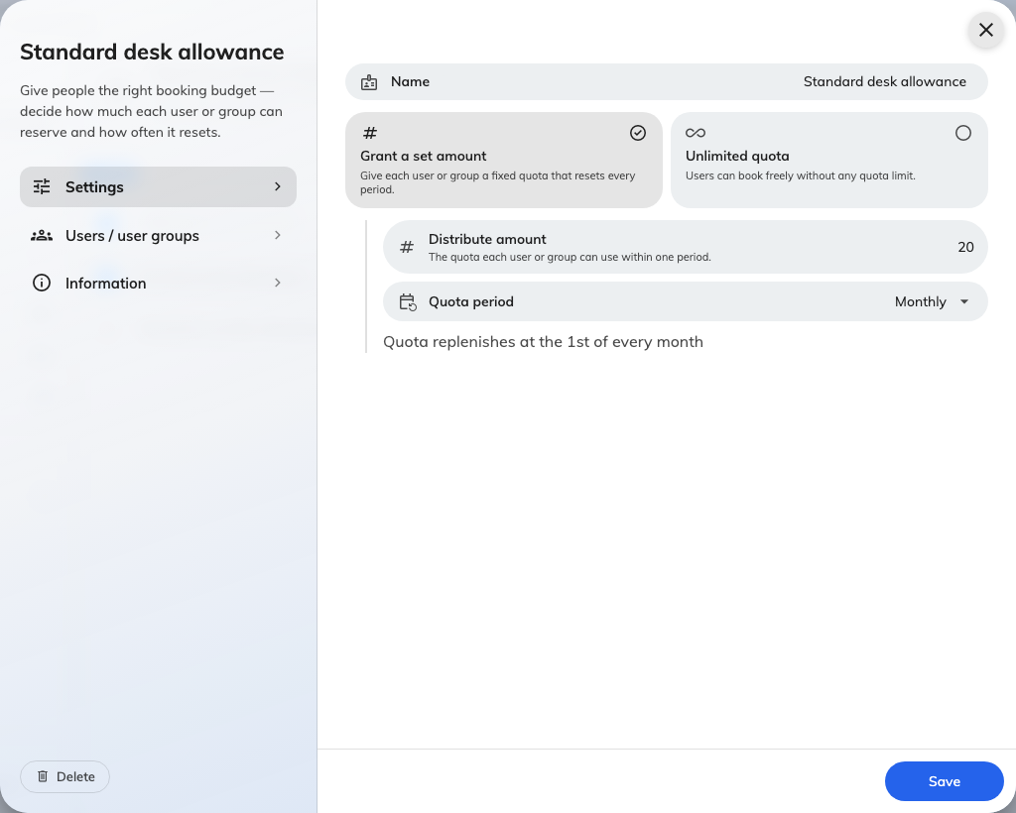Image resolution: width=1016 pixels, height=813 pixels.
Task: Save the quota settings
Action: 945,781
